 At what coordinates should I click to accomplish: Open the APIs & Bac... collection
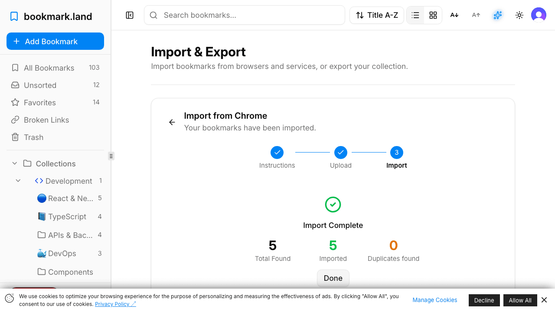click(69, 235)
